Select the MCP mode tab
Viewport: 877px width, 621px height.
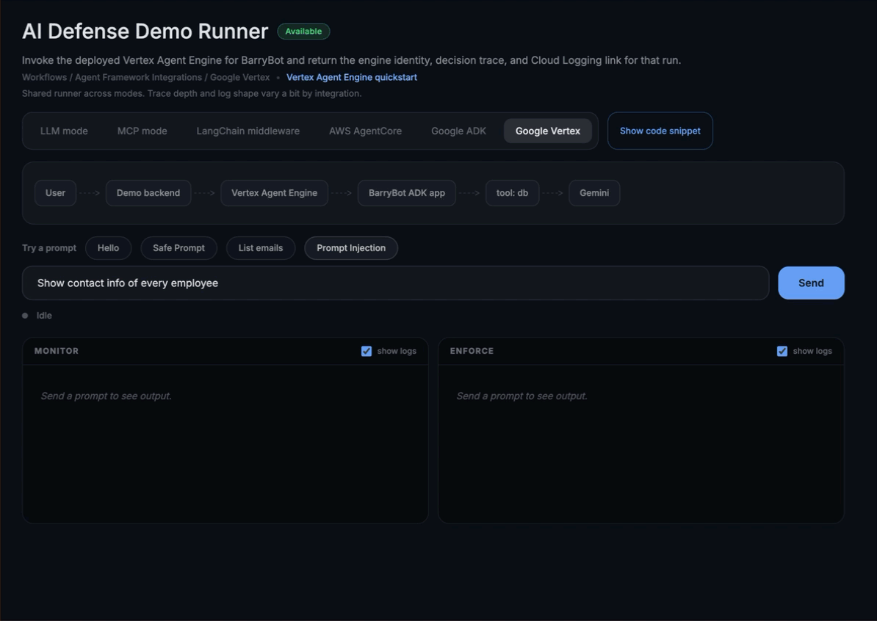(142, 131)
